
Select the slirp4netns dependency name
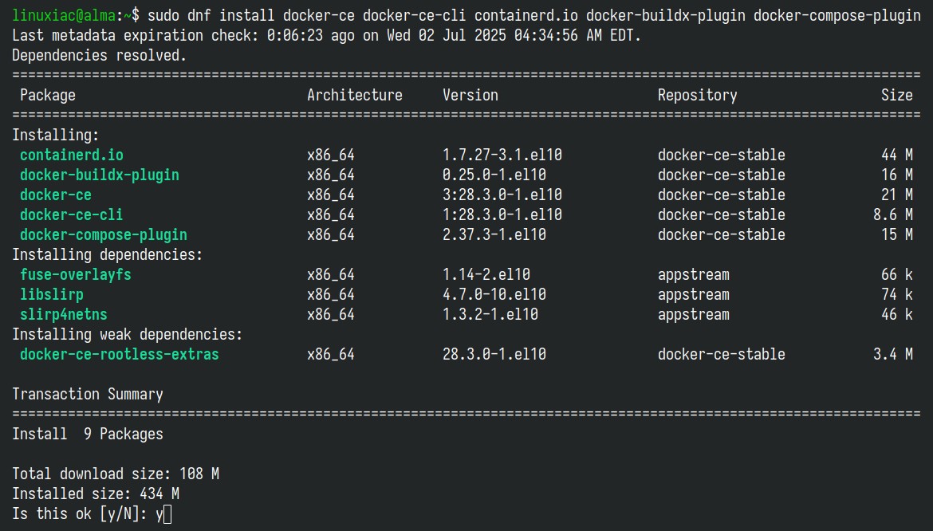pyautogui.click(x=64, y=315)
